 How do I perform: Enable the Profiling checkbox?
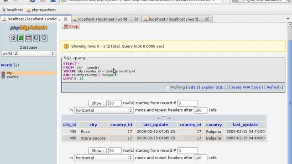pos(167,87)
